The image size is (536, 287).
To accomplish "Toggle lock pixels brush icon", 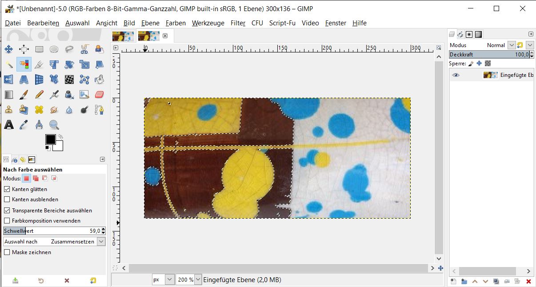I will [472, 64].
